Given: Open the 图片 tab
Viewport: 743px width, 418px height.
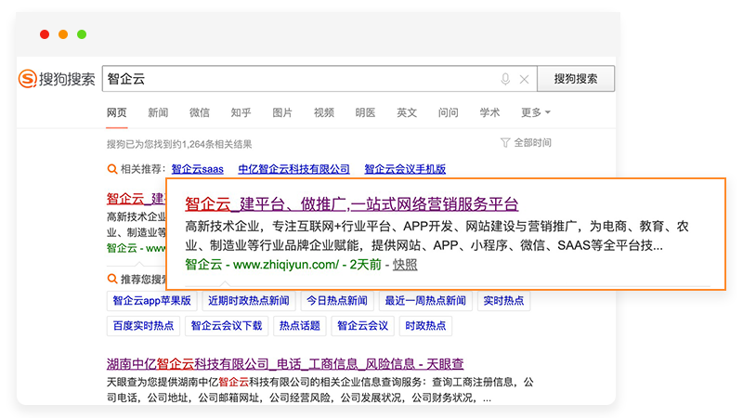Looking at the screenshot, I should (282, 112).
